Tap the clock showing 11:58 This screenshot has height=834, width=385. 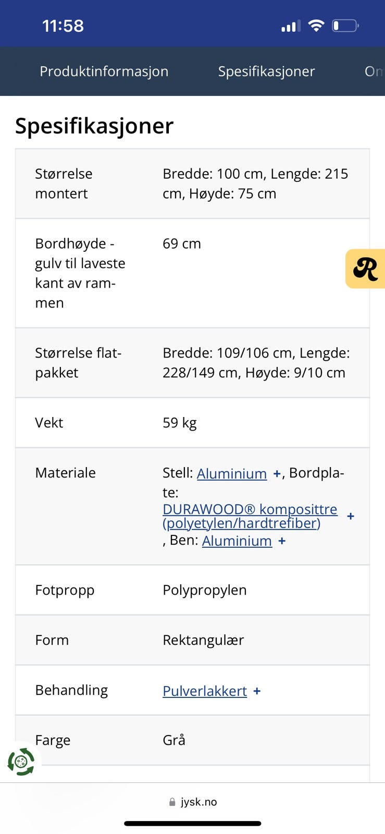click(x=64, y=24)
